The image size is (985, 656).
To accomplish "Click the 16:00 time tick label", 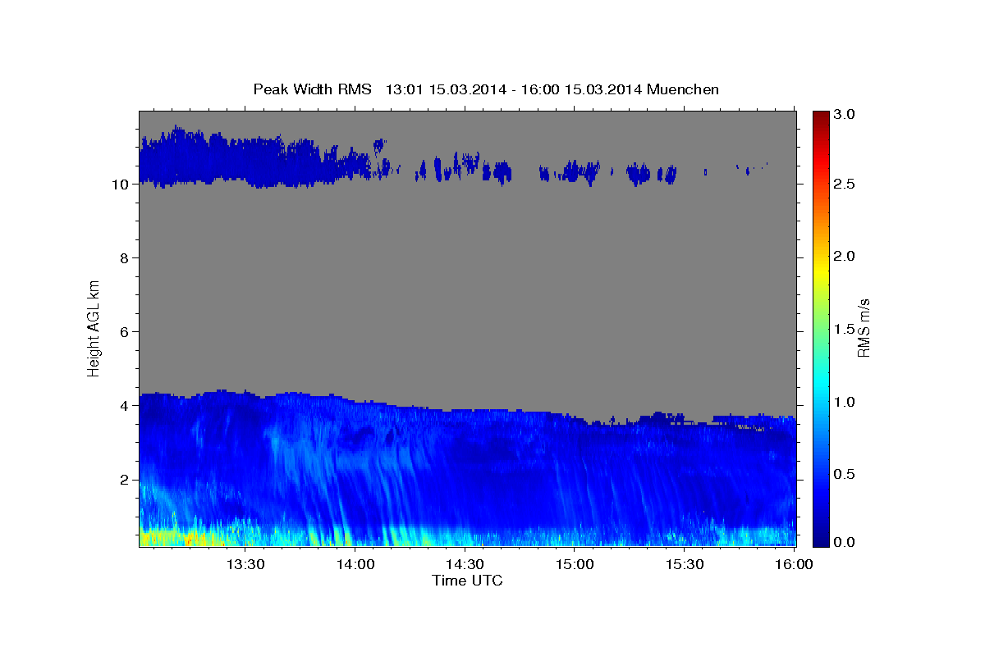I will (795, 565).
